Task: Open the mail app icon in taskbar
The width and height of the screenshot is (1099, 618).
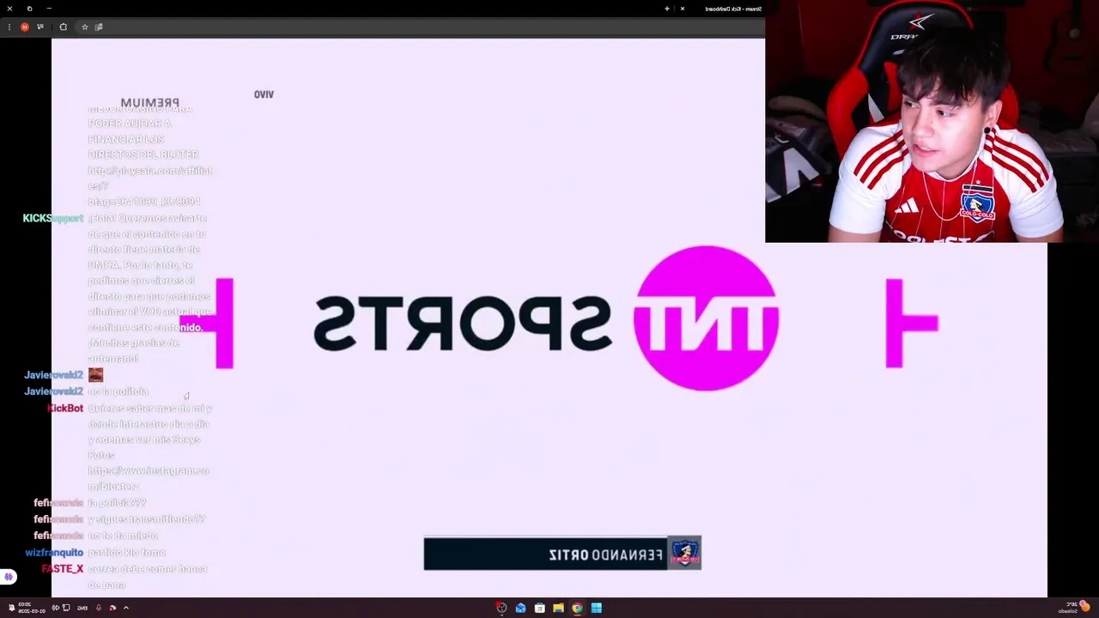Action: (520, 608)
